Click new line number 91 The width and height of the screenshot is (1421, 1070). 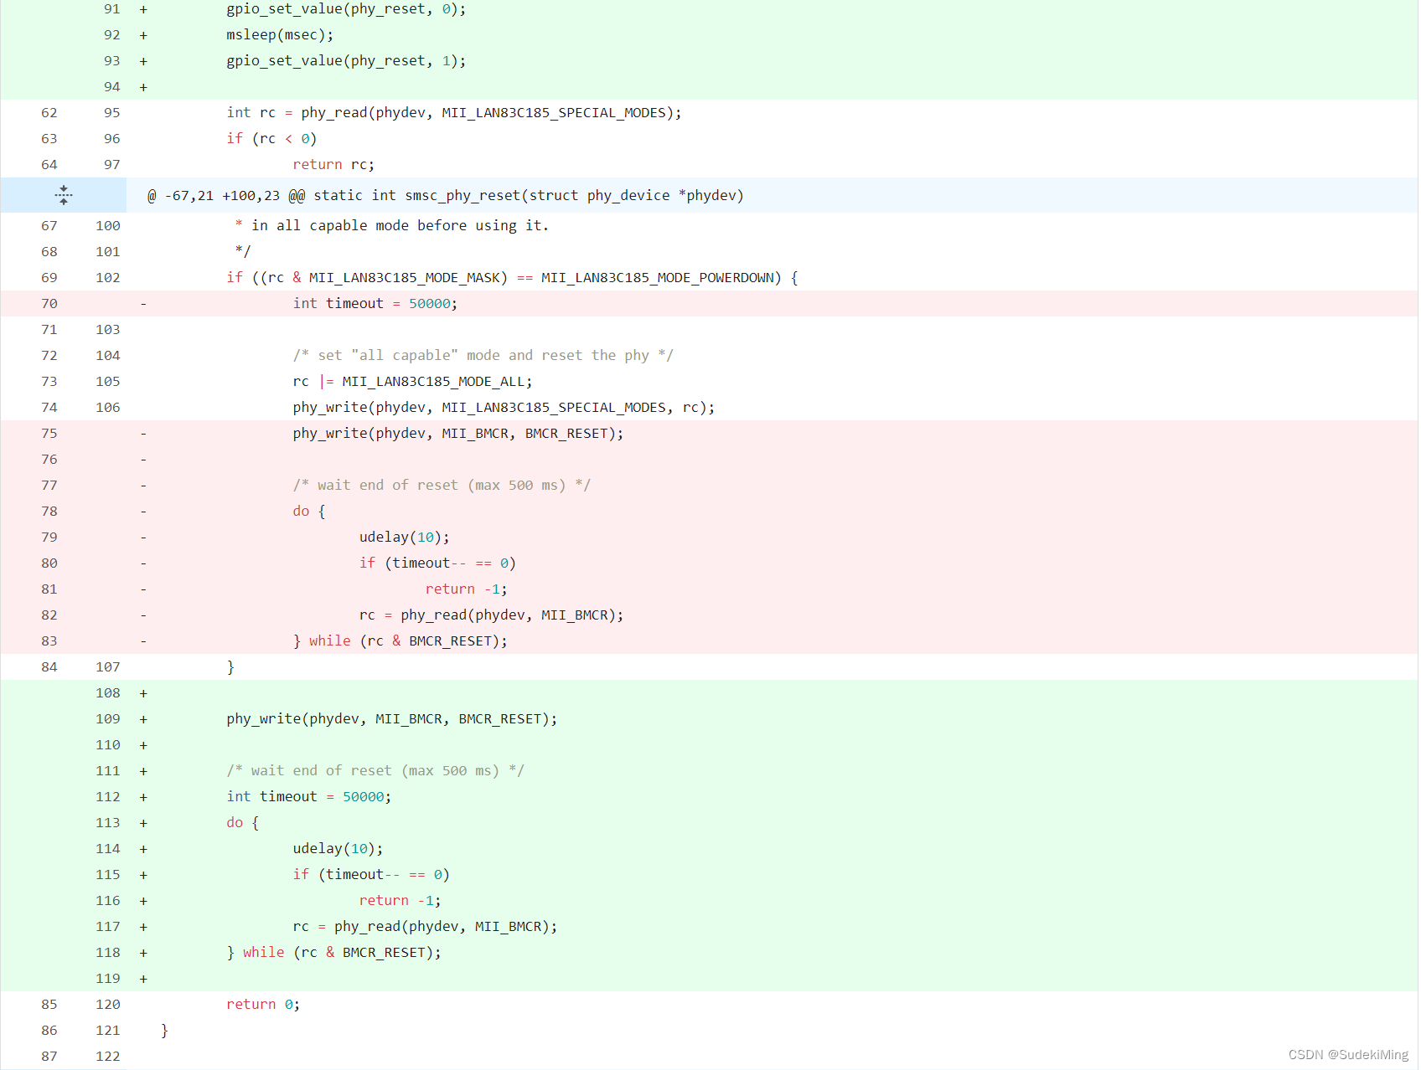pos(112,8)
